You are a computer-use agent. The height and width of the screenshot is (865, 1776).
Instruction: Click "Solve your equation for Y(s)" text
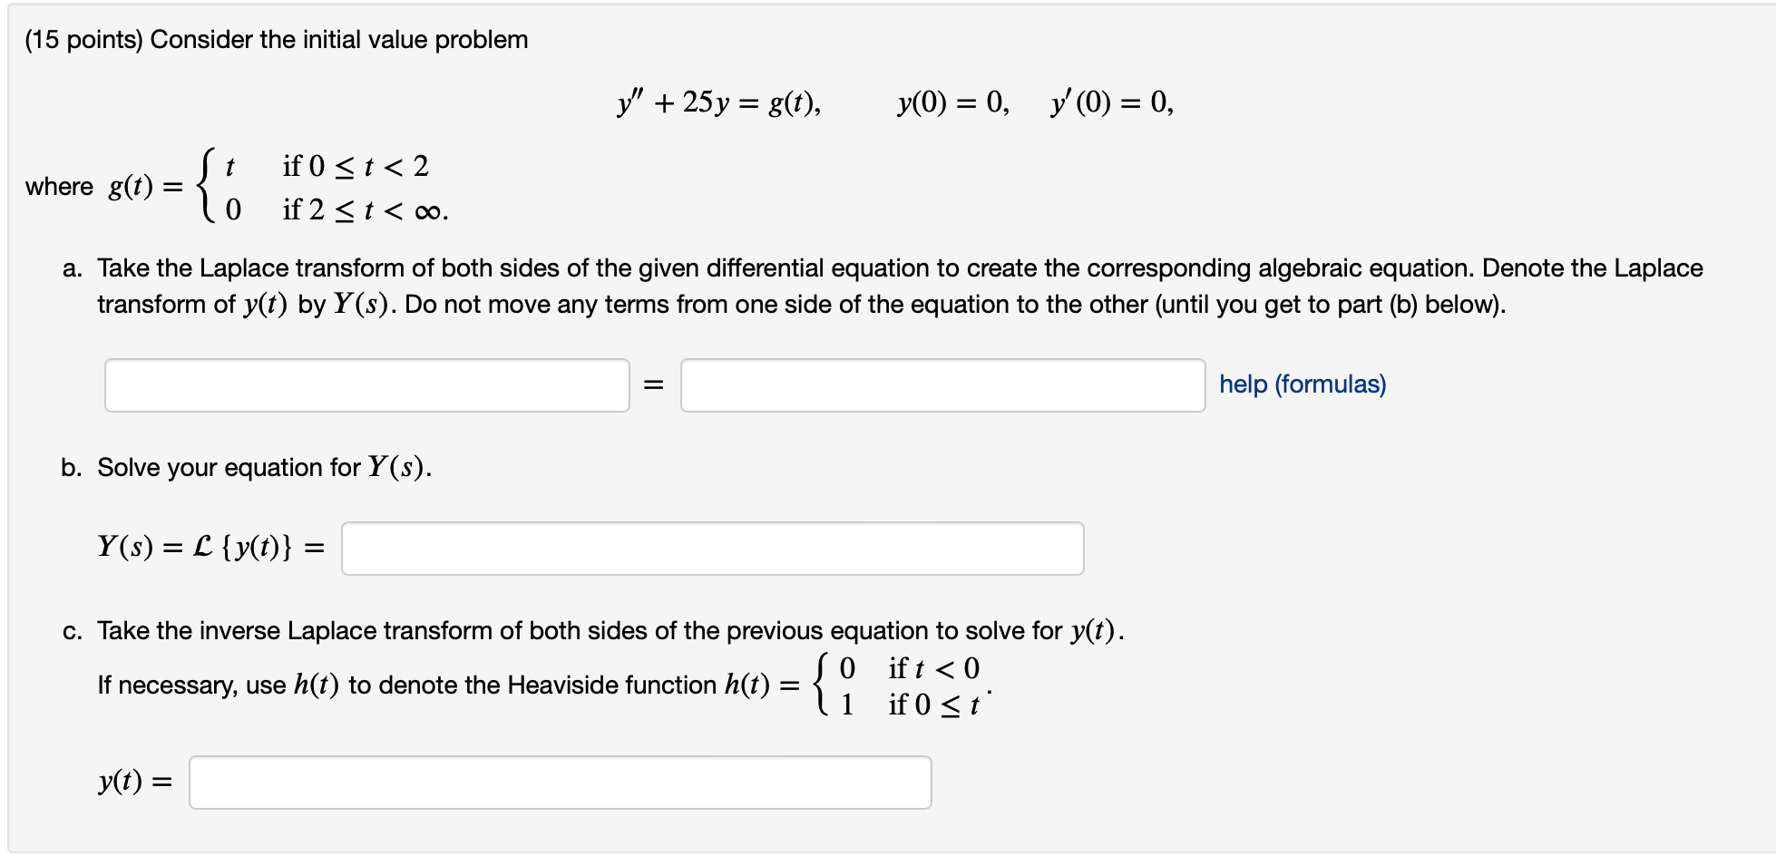pos(263,467)
